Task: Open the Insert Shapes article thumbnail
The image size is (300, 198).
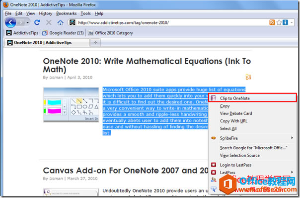Action: 71,104
